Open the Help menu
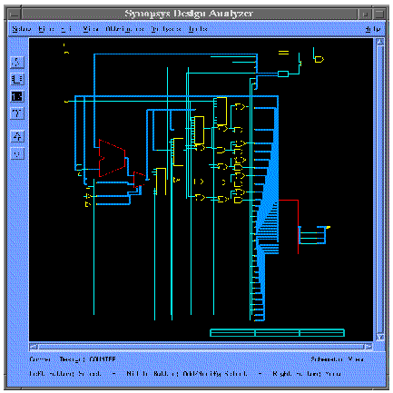The height and width of the screenshot is (393, 393). tap(373, 29)
